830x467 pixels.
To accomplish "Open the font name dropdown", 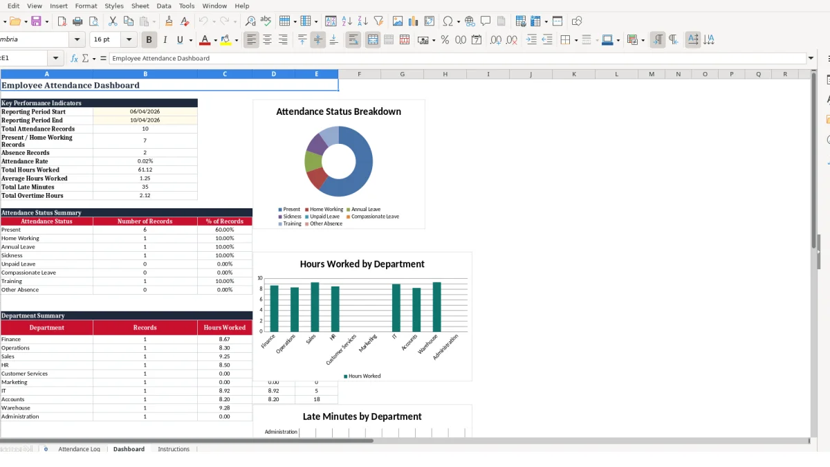I will coord(77,40).
